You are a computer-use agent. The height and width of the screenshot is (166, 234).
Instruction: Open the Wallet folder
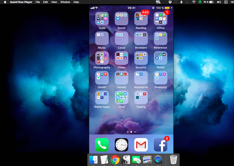(x=160, y=58)
